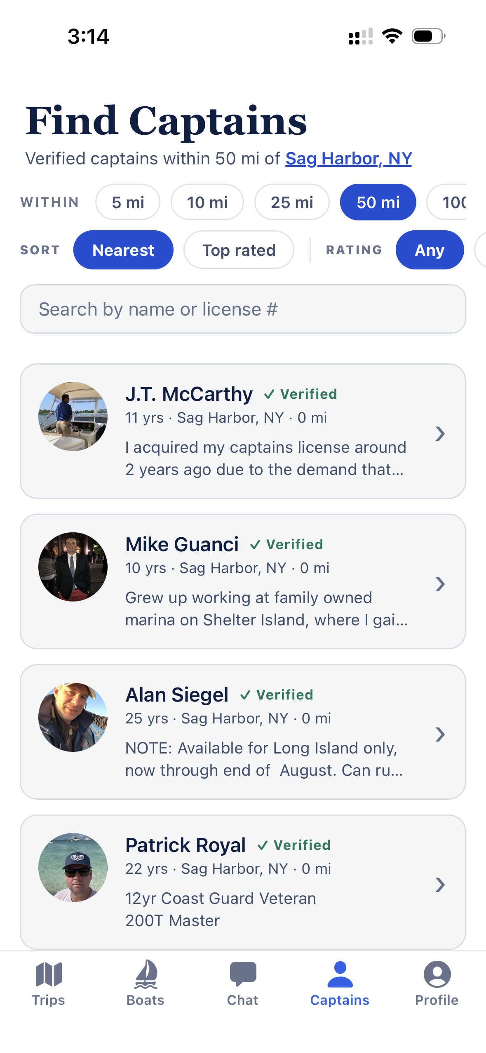Focus the search by name field

tap(243, 309)
